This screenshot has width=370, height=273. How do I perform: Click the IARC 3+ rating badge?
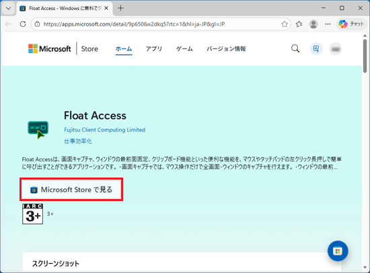(x=32, y=214)
